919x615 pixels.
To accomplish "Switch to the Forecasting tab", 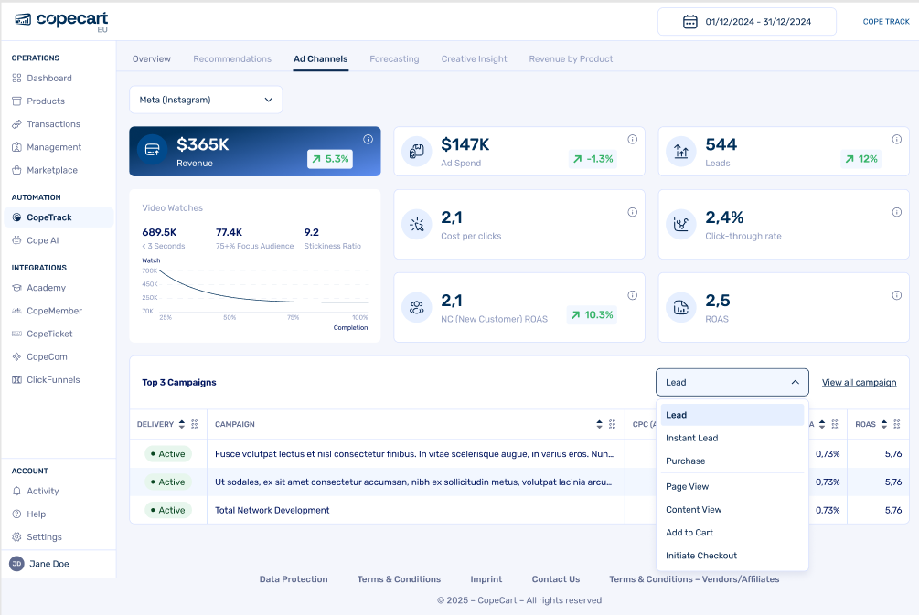I will tap(394, 59).
